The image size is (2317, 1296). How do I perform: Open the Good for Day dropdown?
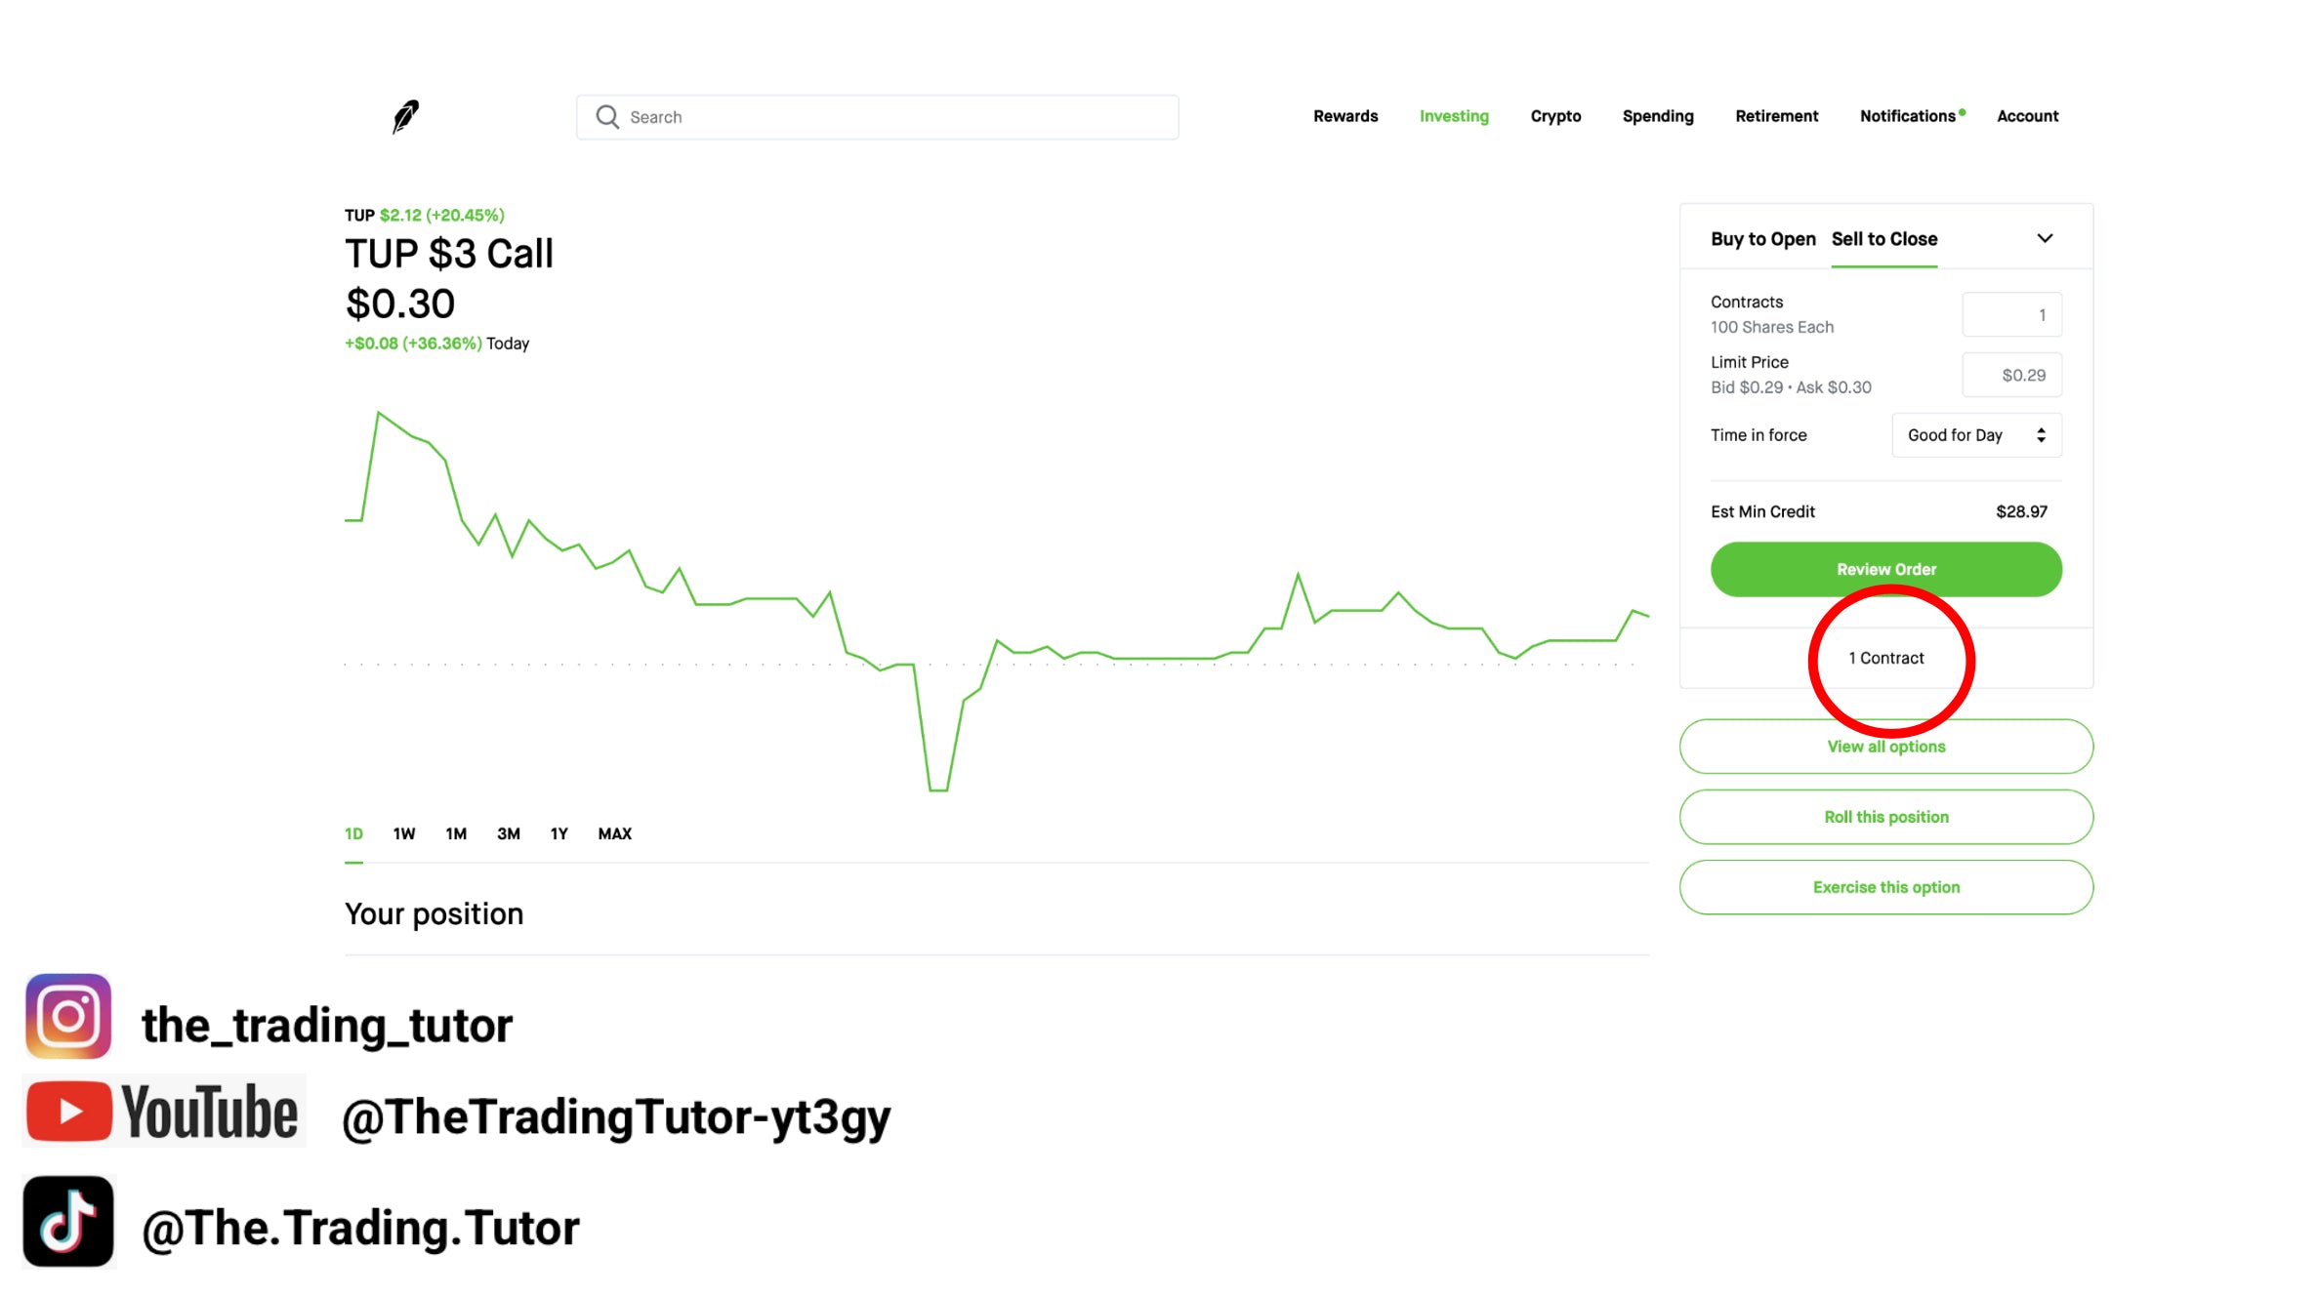[x=1976, y=435]
